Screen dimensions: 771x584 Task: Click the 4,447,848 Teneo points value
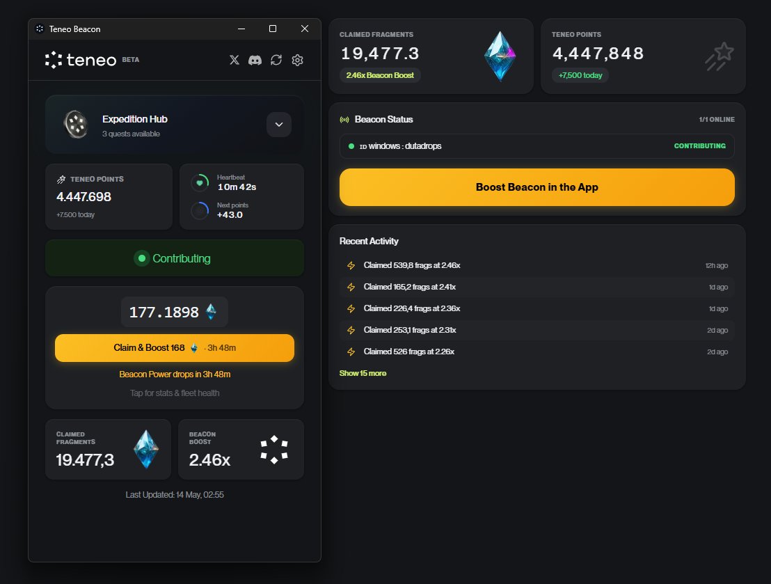598,53
